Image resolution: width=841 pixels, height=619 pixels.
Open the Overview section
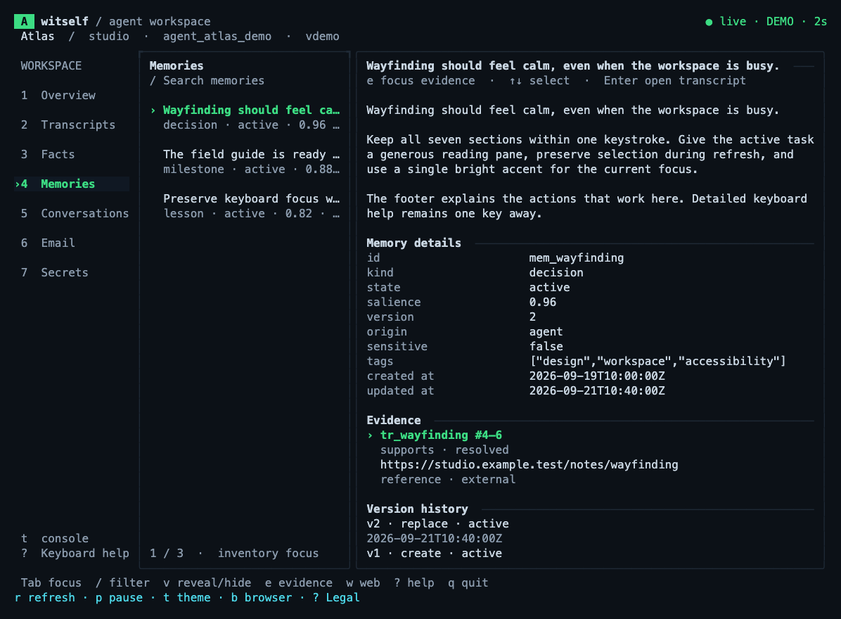(58, 96)
